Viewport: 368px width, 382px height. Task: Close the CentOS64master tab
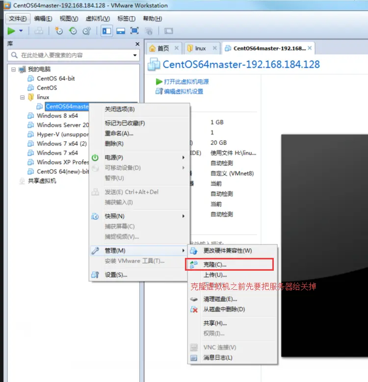pyautogui.click(x=310, y=48)
